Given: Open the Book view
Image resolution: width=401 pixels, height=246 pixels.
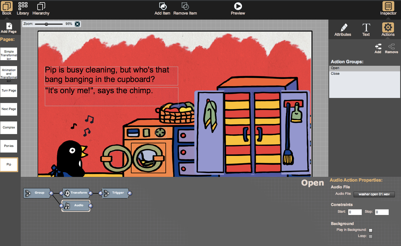Looking at the screenshot, I should [x=7, y=8].
